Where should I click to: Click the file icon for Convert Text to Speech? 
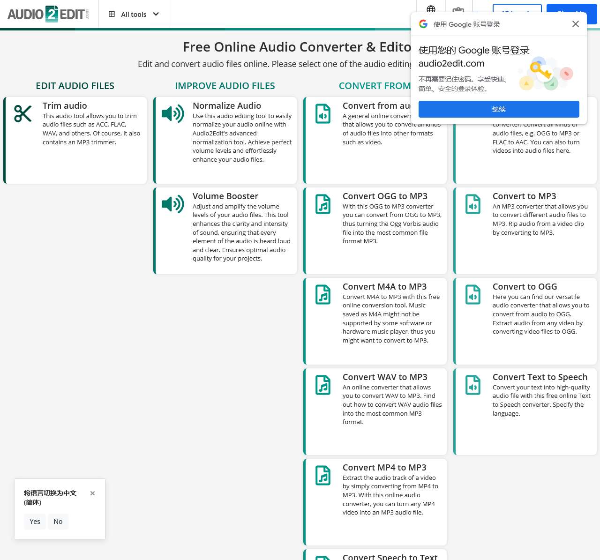pos(473,385)
